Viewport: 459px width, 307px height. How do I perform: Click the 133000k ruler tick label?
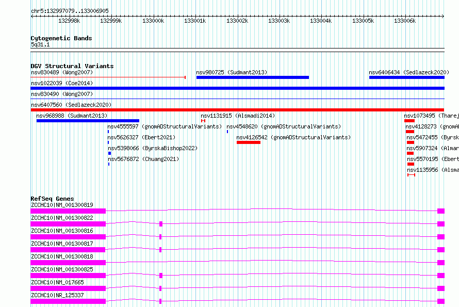pos(153,21)
